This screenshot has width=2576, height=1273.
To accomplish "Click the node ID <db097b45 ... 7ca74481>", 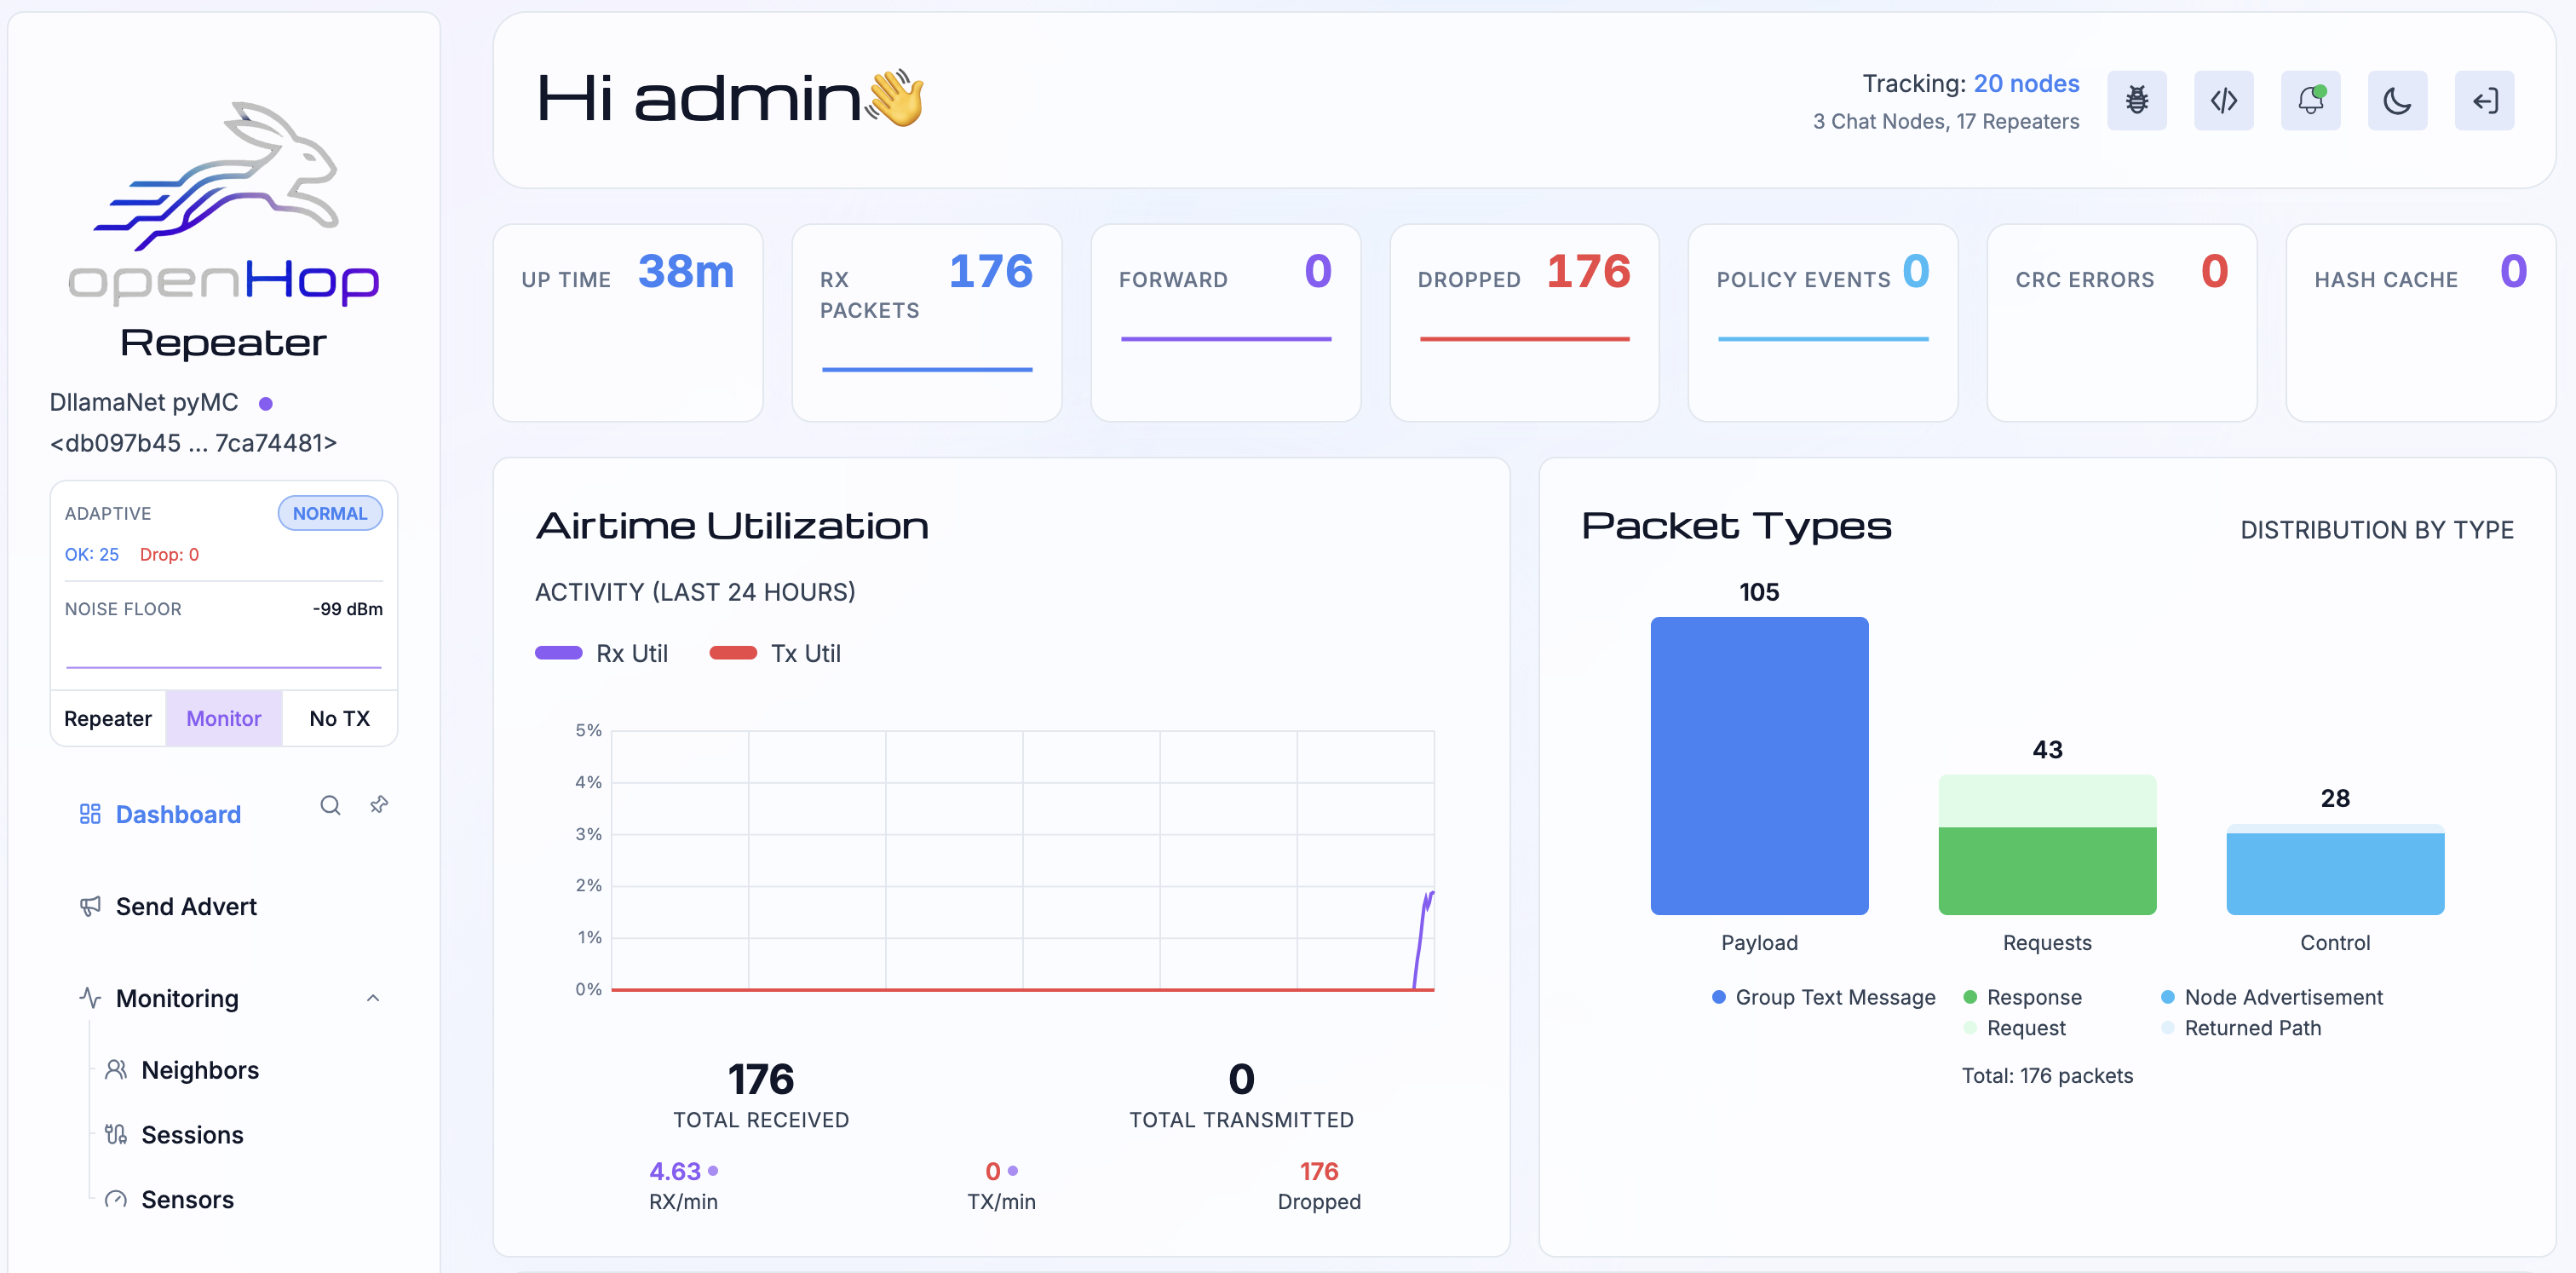I will pos(193,443).
